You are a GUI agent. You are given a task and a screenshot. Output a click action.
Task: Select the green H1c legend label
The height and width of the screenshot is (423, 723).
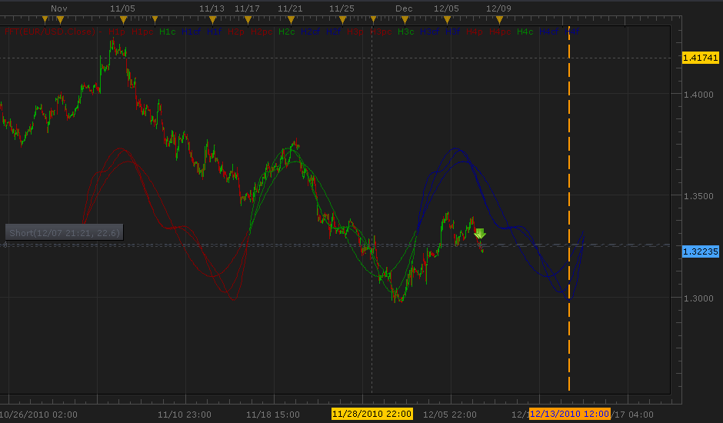click(168, 32)
